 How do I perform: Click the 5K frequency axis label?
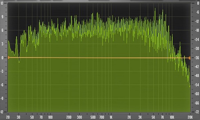153,117
